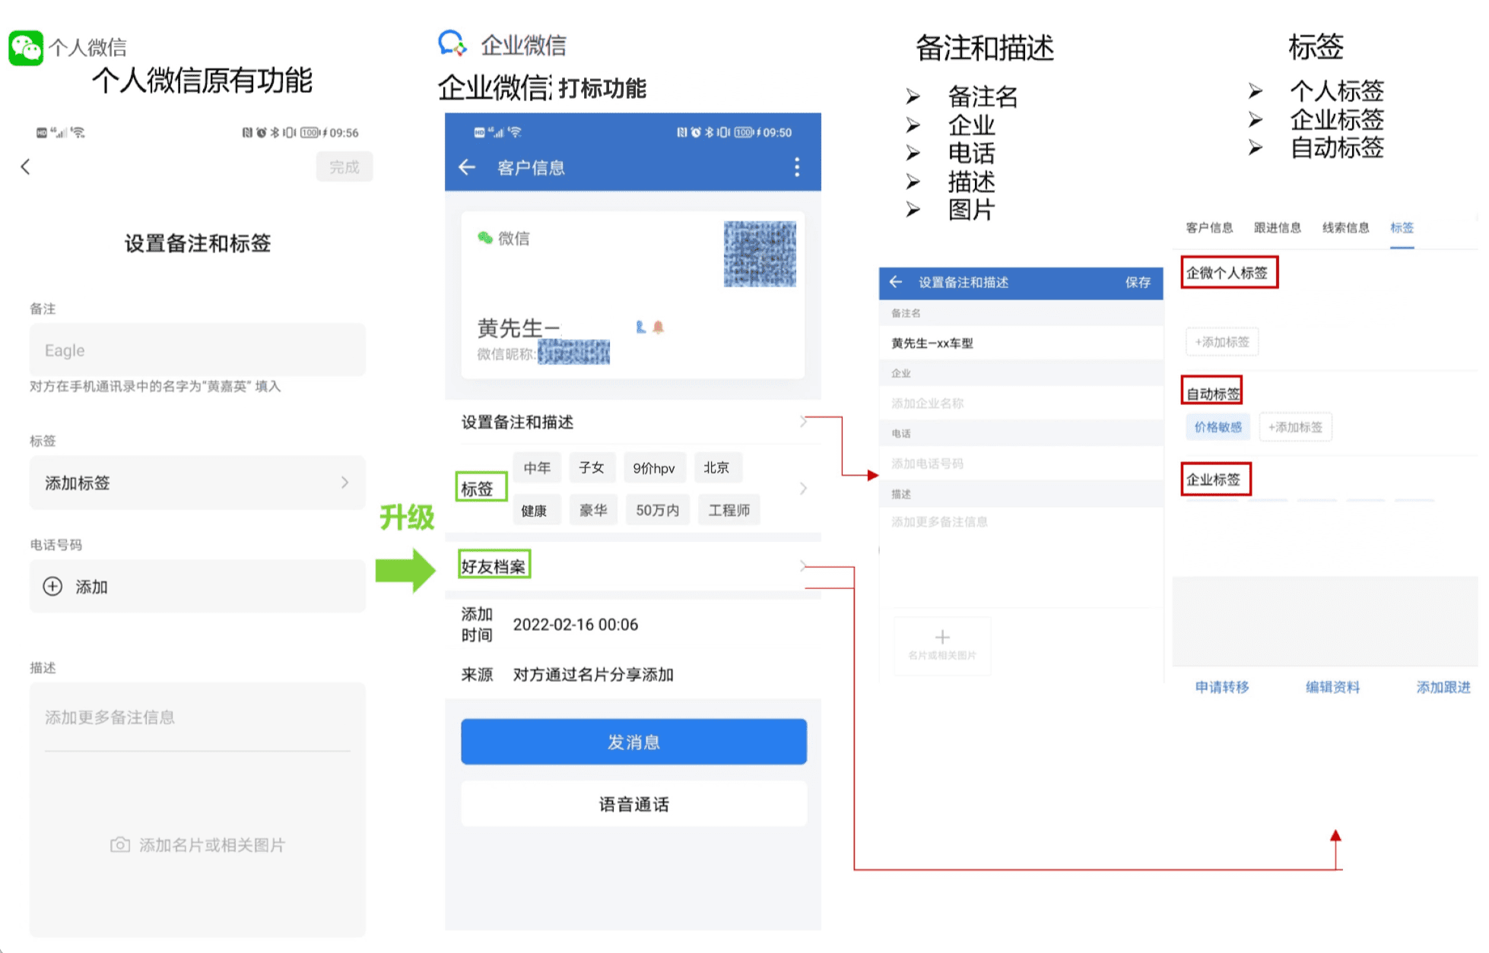Click the 编辑资料 link
1489x953 pixels.
[x=1332, y=687]
